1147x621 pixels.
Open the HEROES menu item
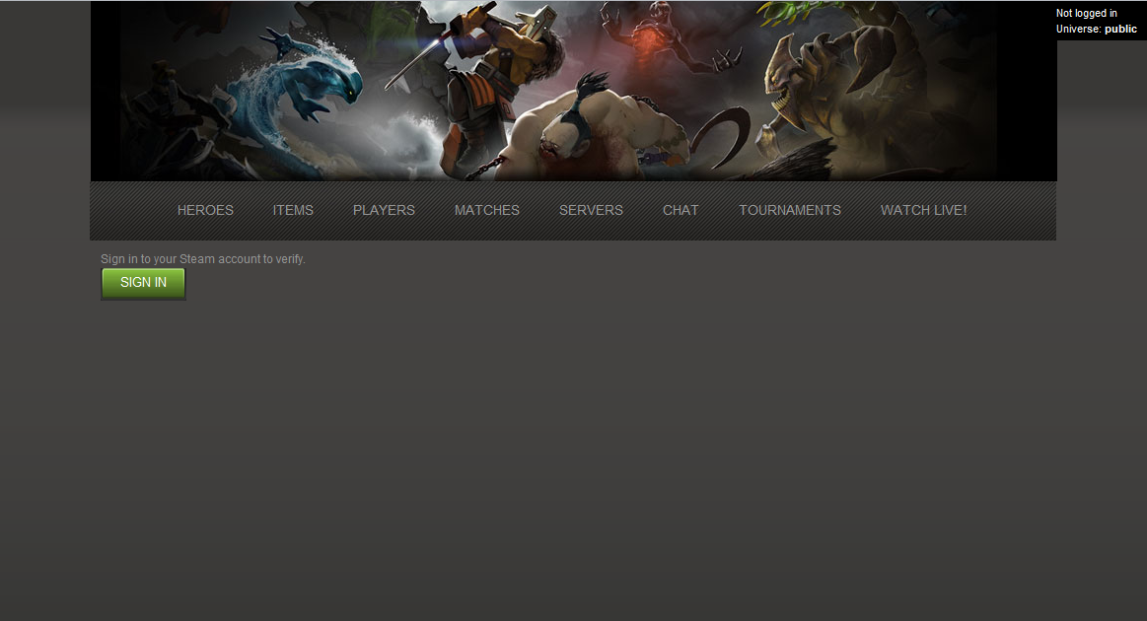pyautogui.click(x=205, y=210)
